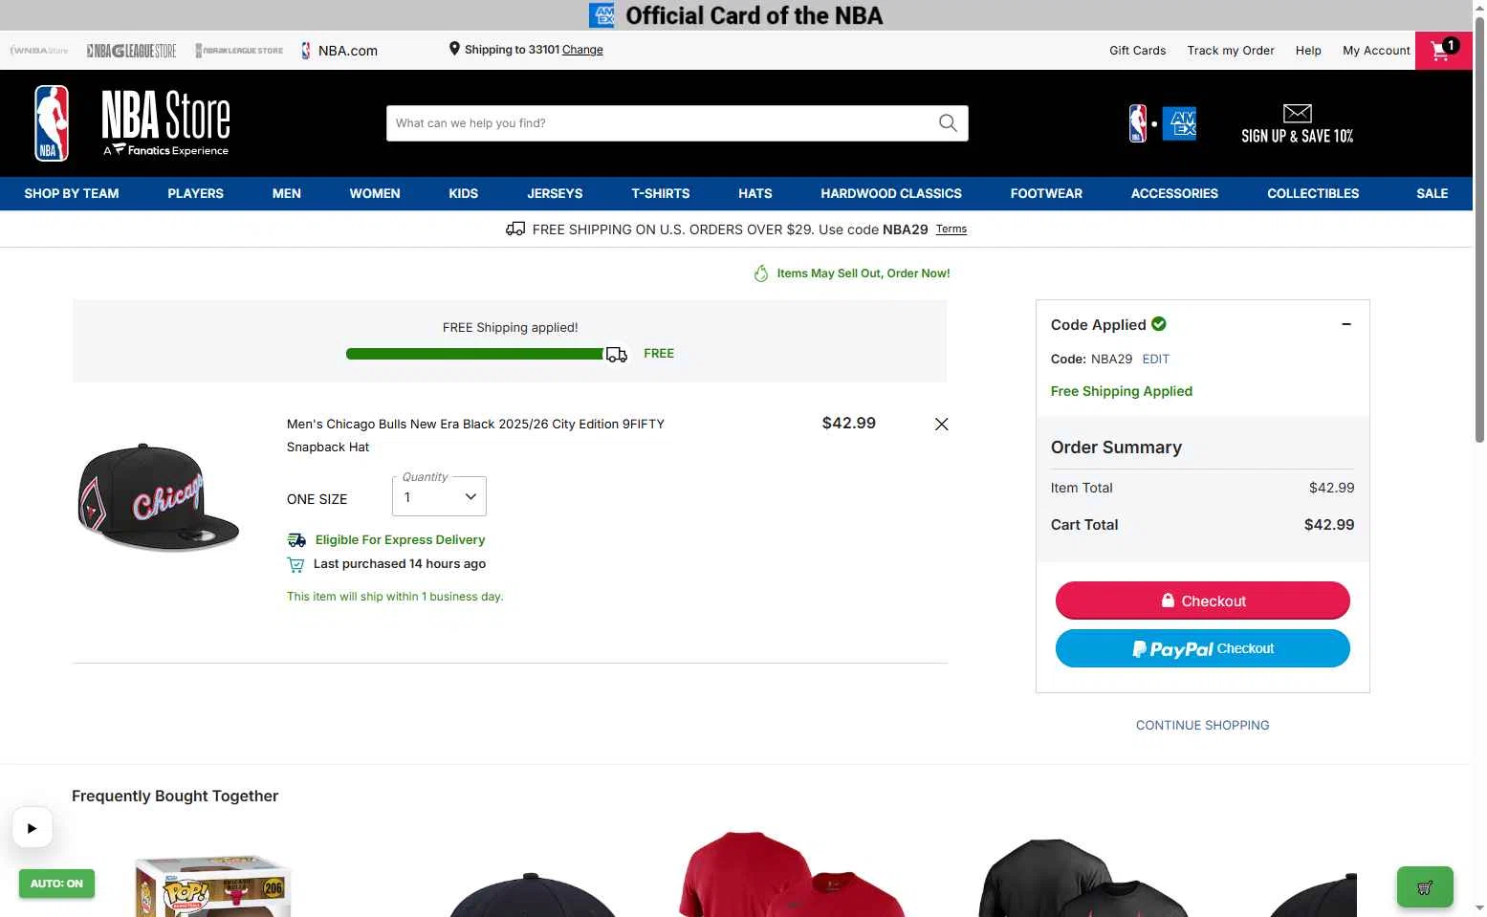Click the play button in lower left

coord(32,828)
